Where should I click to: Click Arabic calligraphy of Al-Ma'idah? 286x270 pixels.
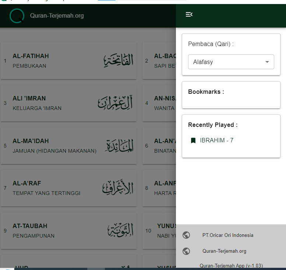point(119,145)
